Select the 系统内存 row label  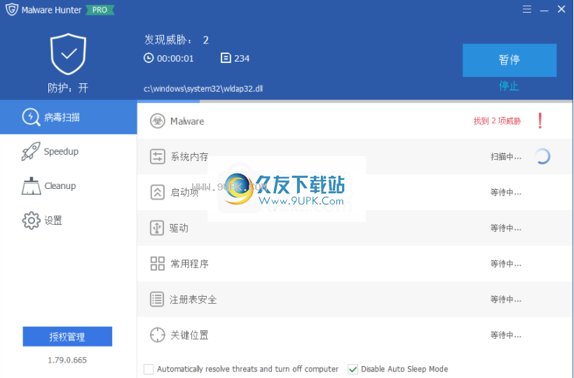point(189,157)
